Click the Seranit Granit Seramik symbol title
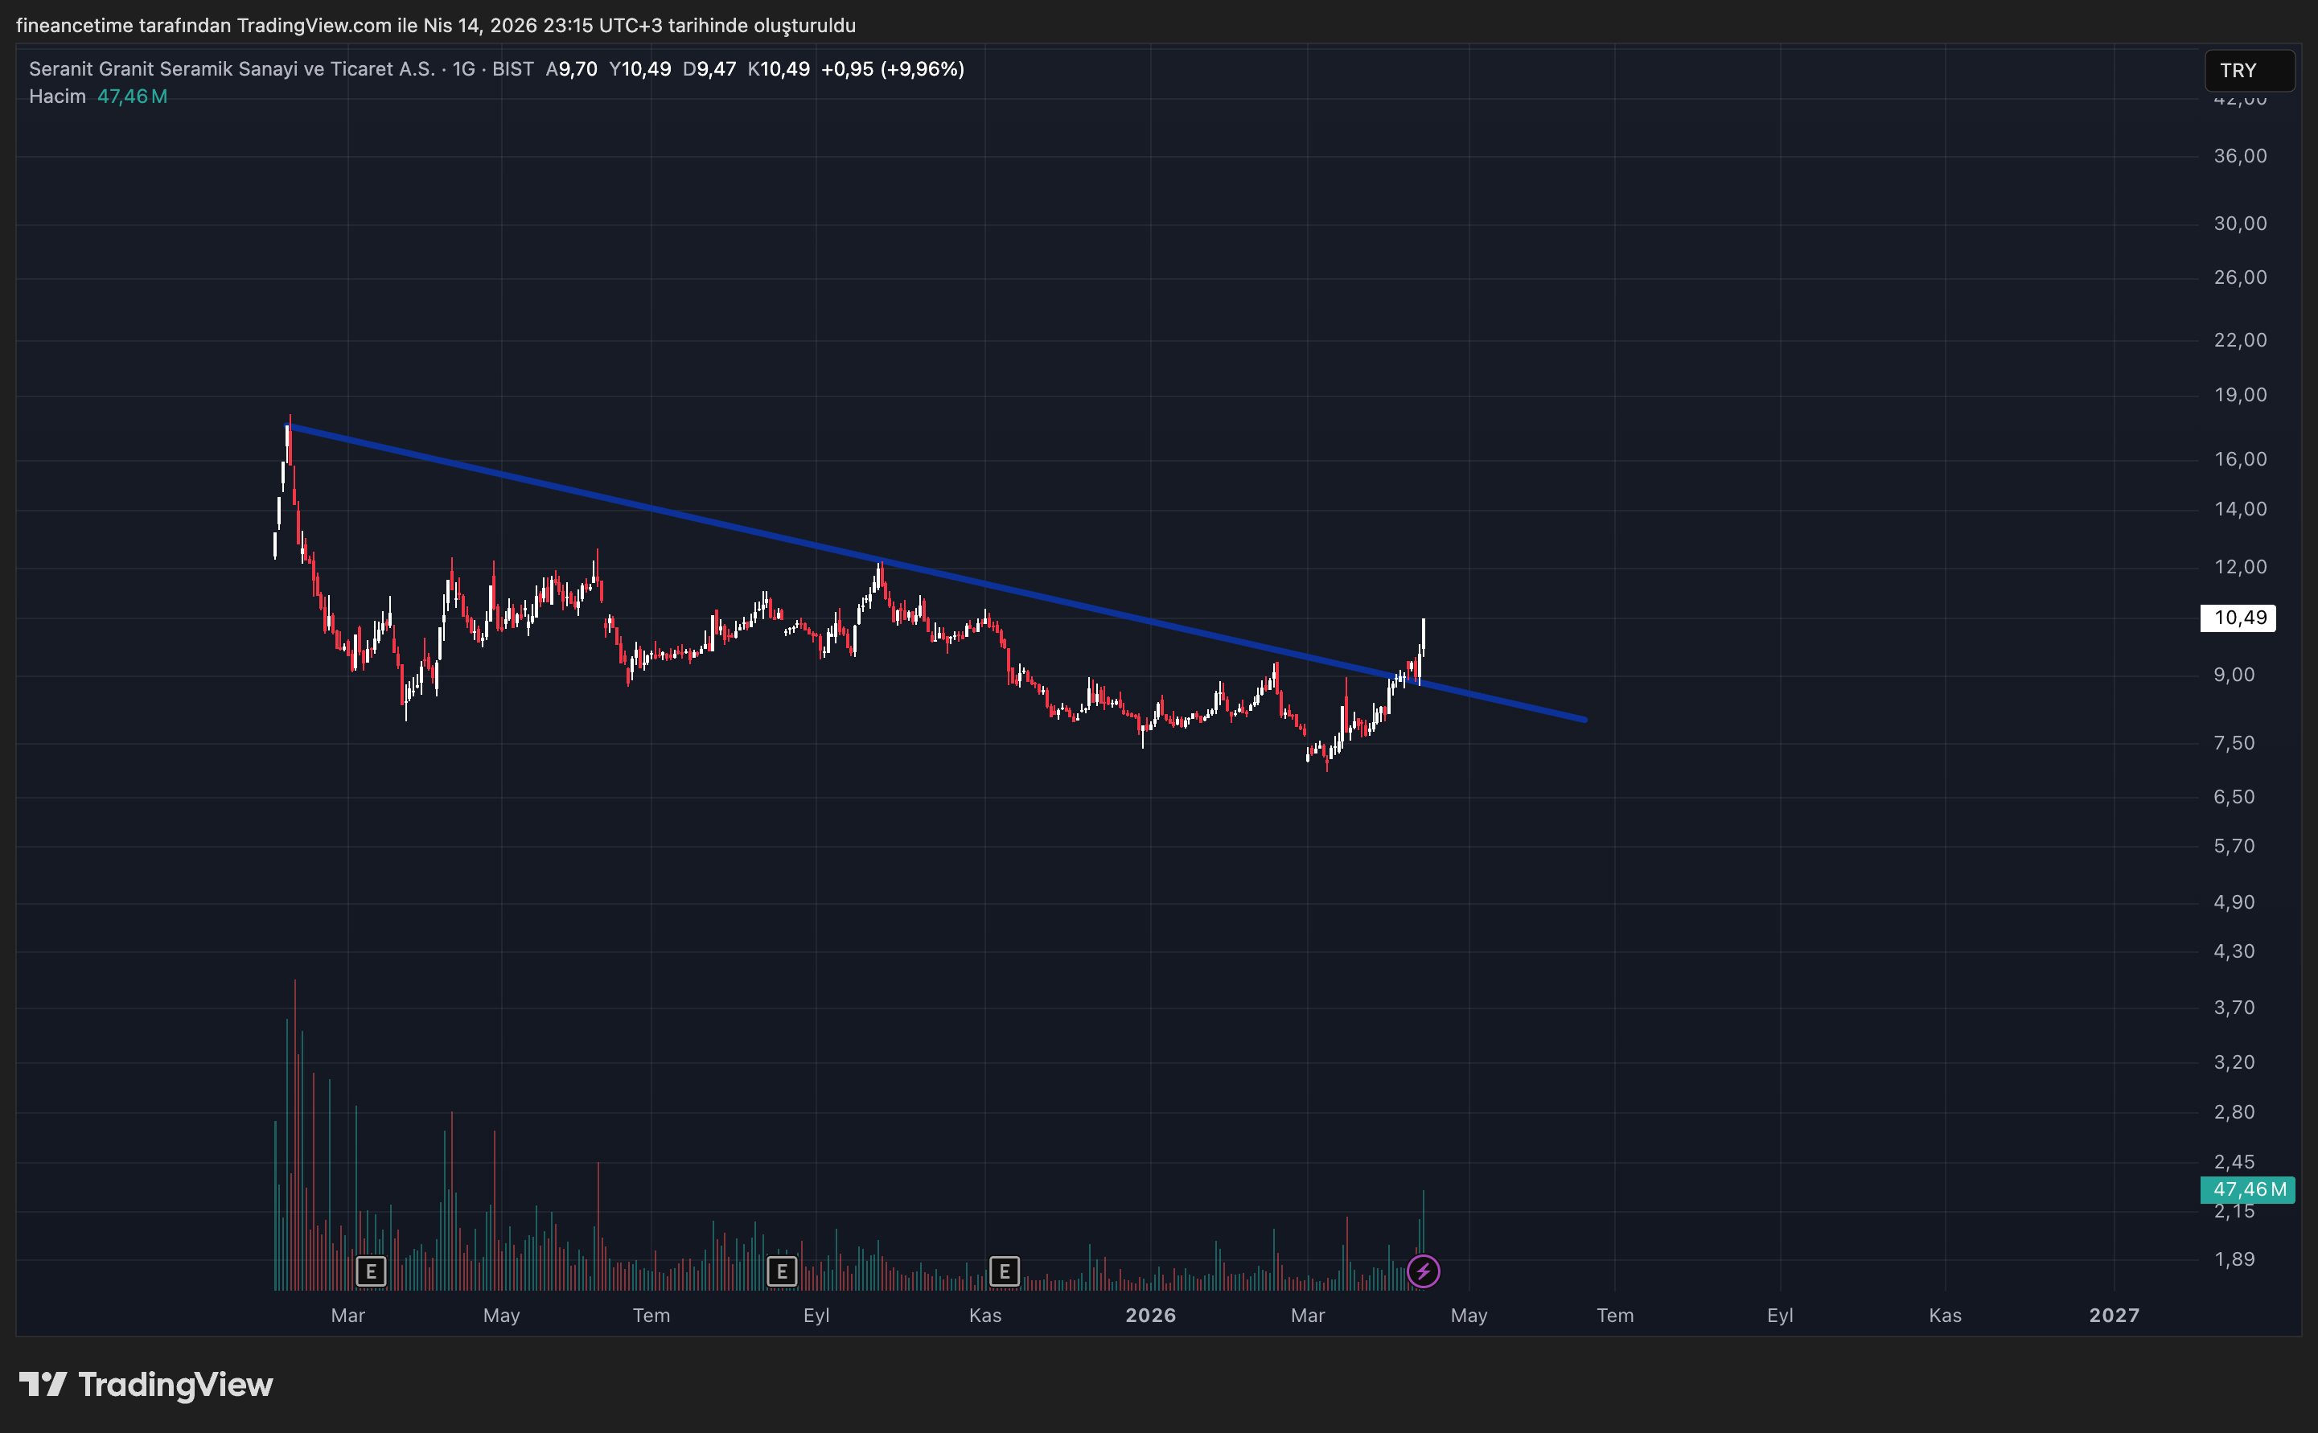The height and width of the screenshot is (1433, 2318). (232, 69)
